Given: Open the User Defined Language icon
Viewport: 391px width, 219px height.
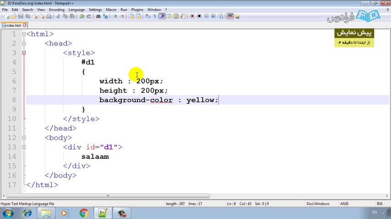Looking at the screenshot, I should [x=169, y=16].
